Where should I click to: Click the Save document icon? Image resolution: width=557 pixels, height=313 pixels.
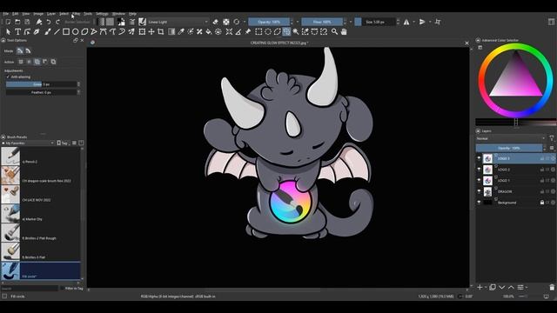click(x=27, y=22)
